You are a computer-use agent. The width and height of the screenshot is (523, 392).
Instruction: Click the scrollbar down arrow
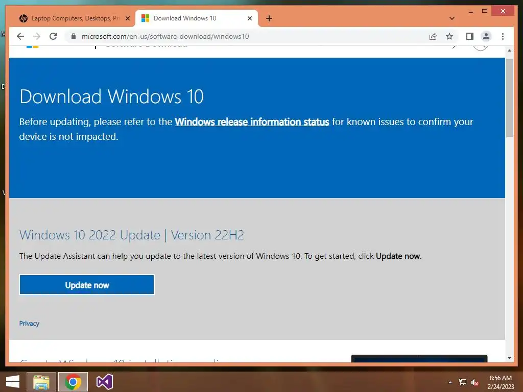pos(509,358)
